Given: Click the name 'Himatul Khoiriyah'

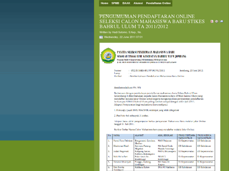Looking at the screenshot, I should coord(122,162).
